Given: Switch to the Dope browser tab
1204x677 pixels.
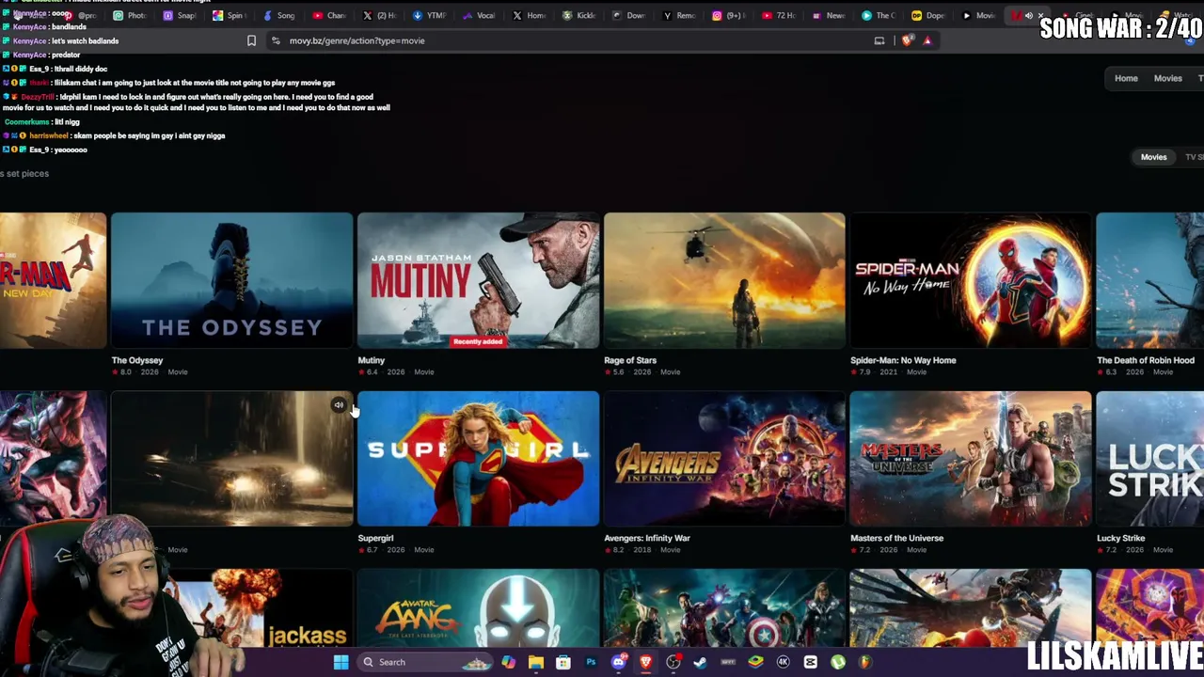Looking at the screenshot, I should coord(928,15).
